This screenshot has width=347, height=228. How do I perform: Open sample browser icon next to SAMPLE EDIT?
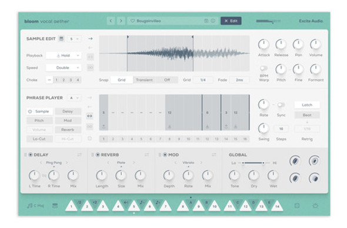[x=61, y=38]
